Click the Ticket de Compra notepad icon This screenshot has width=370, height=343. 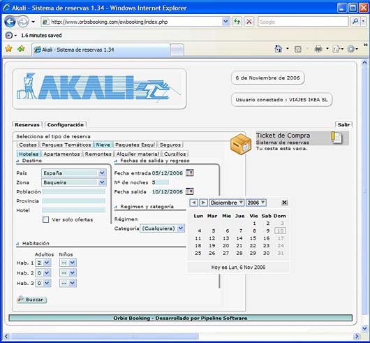(x=336, y=138)
